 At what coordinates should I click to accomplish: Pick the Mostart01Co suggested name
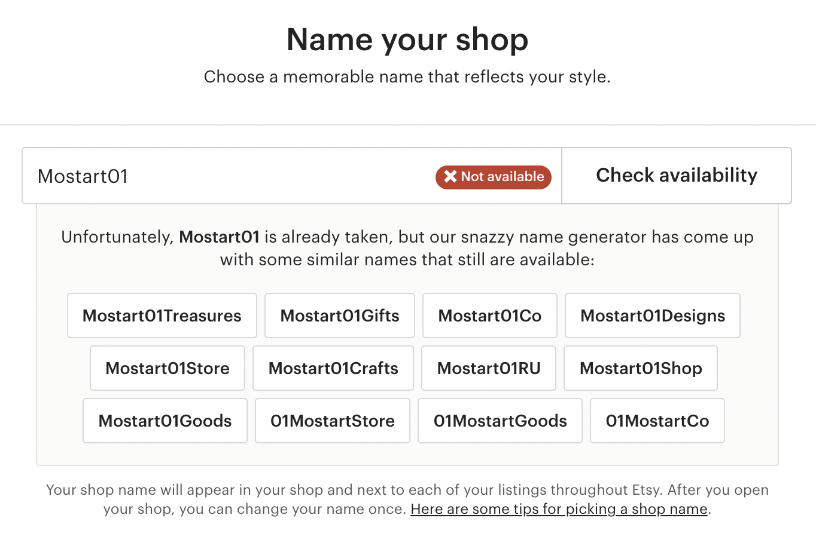(x=490, y=315)
